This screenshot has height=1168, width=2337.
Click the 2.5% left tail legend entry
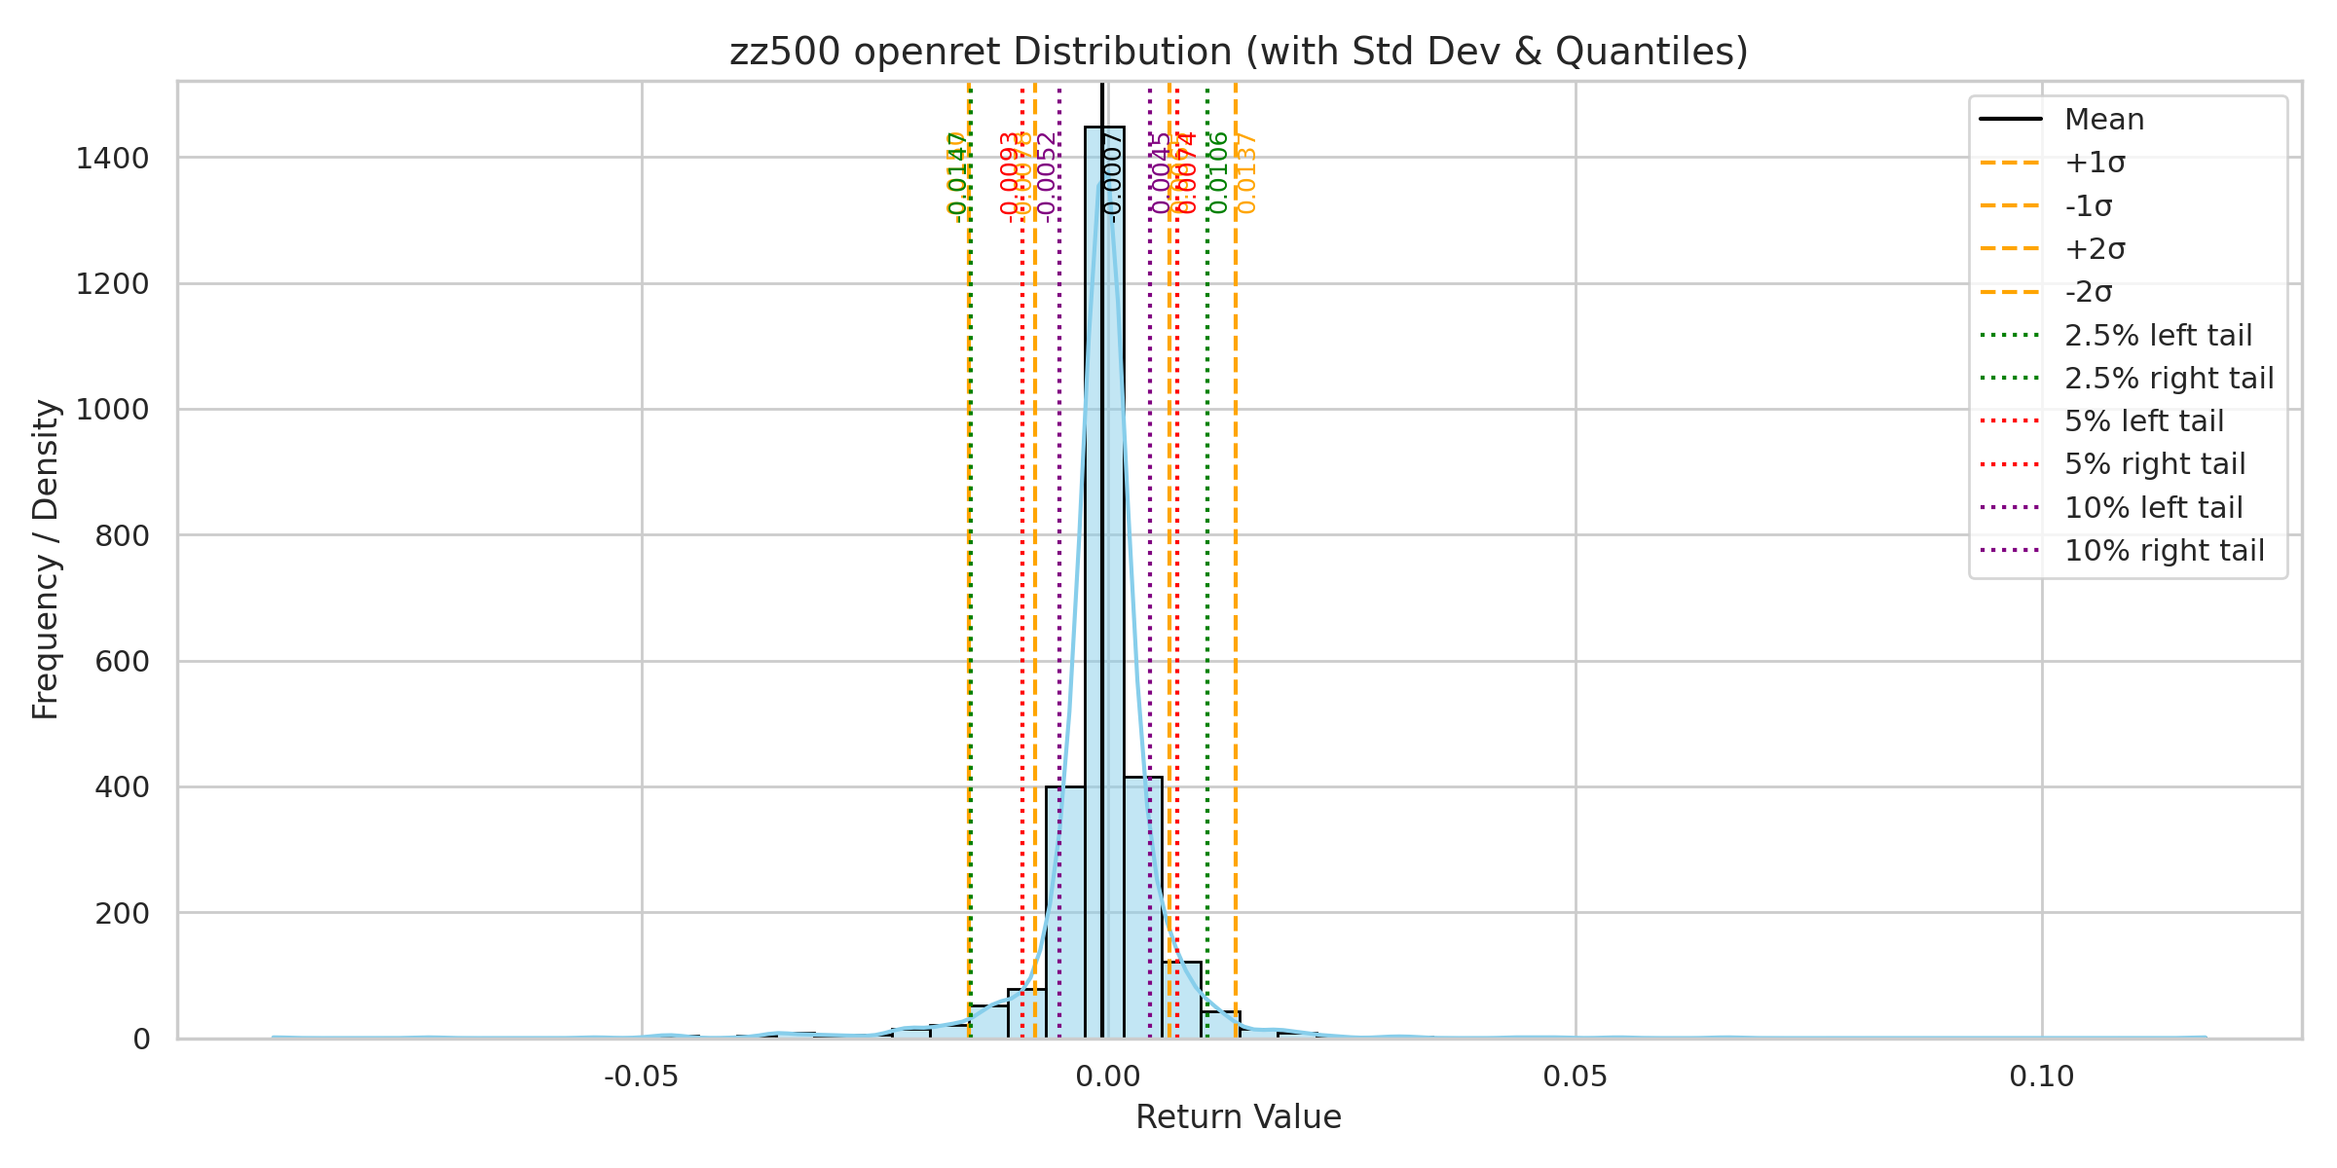[x=2158, y=336]
